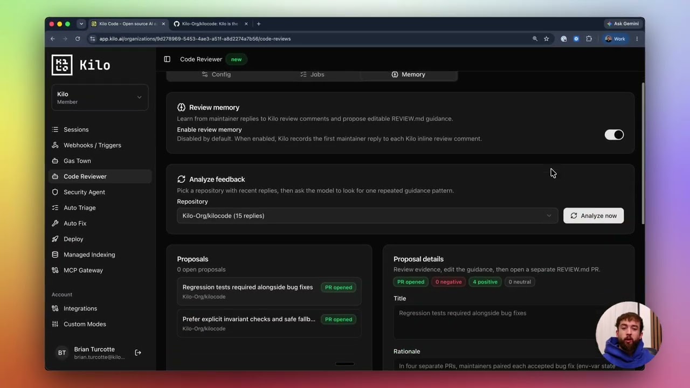Image resolution: width=690 pixels, height=388 pixels.
Task: Click the Analyze feedback heading
Action: [217, 179]
